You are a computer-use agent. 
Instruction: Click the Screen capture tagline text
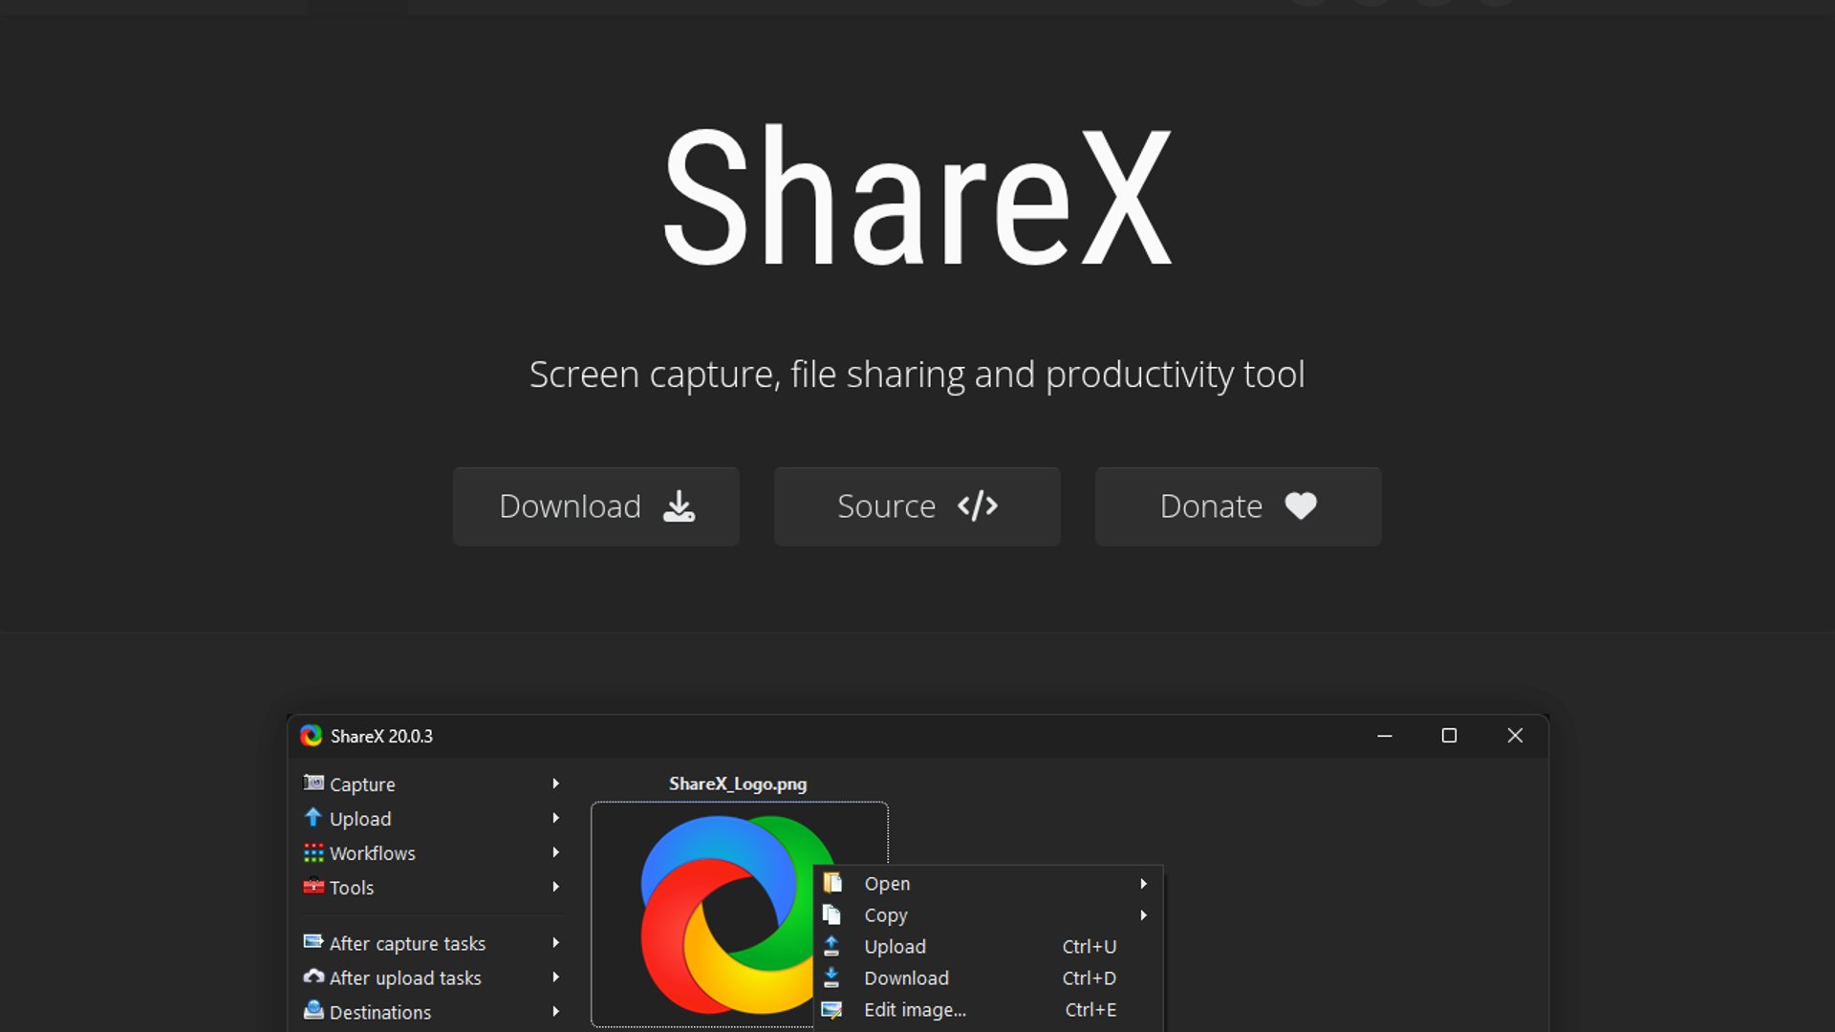coord(917,376)
